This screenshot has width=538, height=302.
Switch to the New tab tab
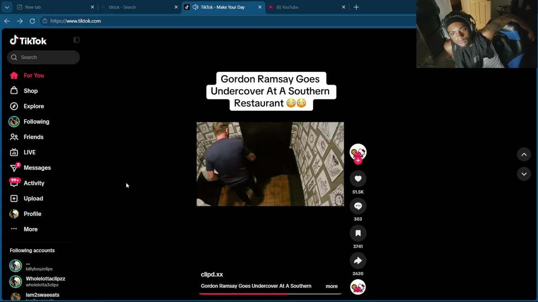coord(55,7)
